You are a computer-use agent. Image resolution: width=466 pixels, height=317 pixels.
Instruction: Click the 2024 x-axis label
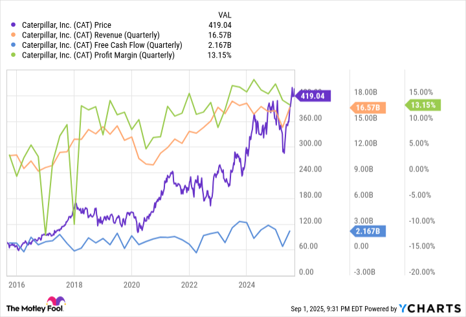click(x=247, y=285)
